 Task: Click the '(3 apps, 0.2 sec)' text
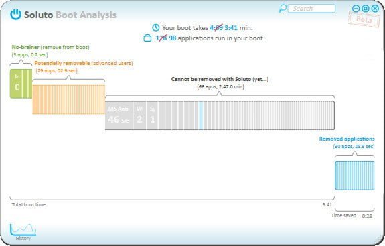click(x=29, y=54)
